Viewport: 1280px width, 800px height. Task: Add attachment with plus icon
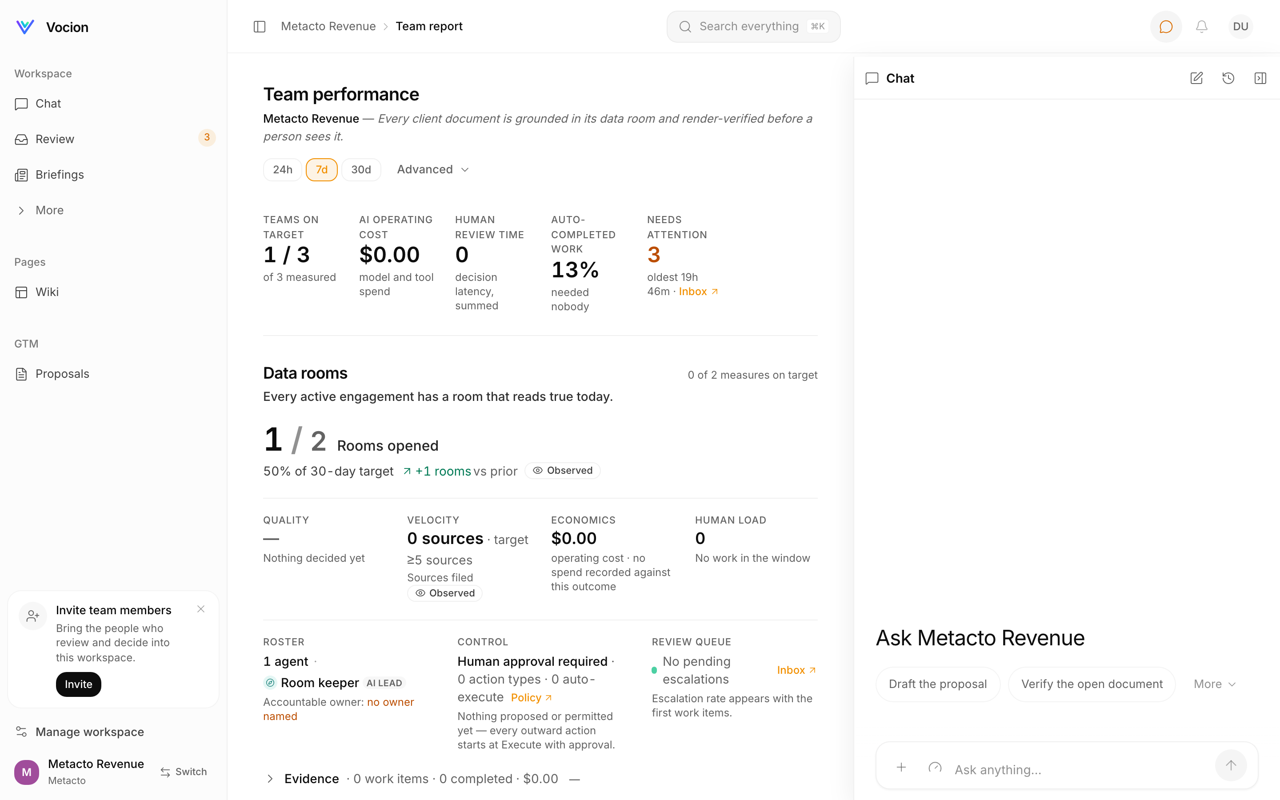click(901, 767)
